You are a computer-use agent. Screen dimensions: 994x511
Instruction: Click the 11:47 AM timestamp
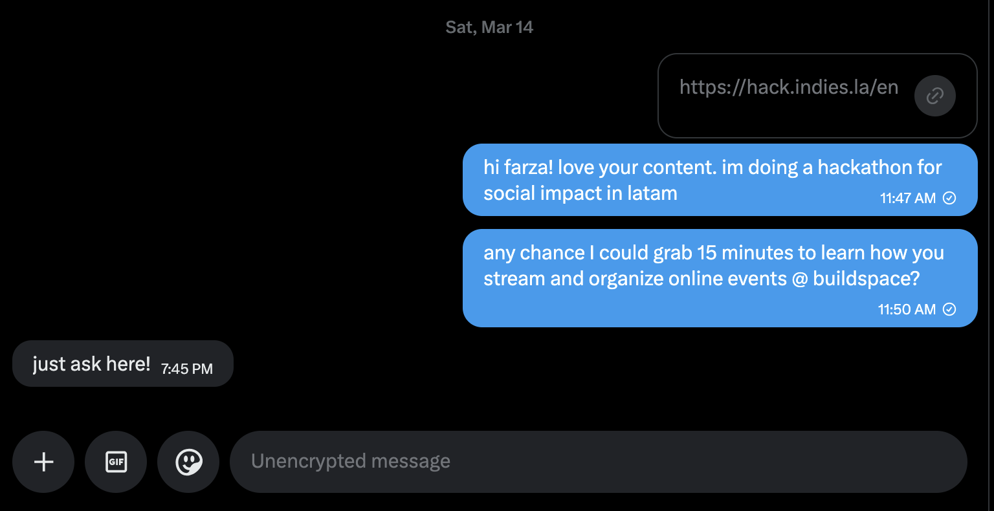click(907, 198)
